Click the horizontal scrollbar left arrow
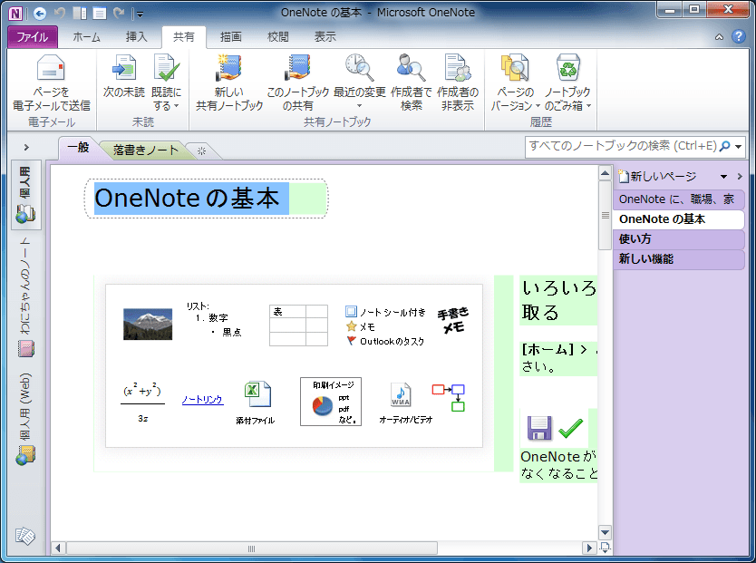 58,548
